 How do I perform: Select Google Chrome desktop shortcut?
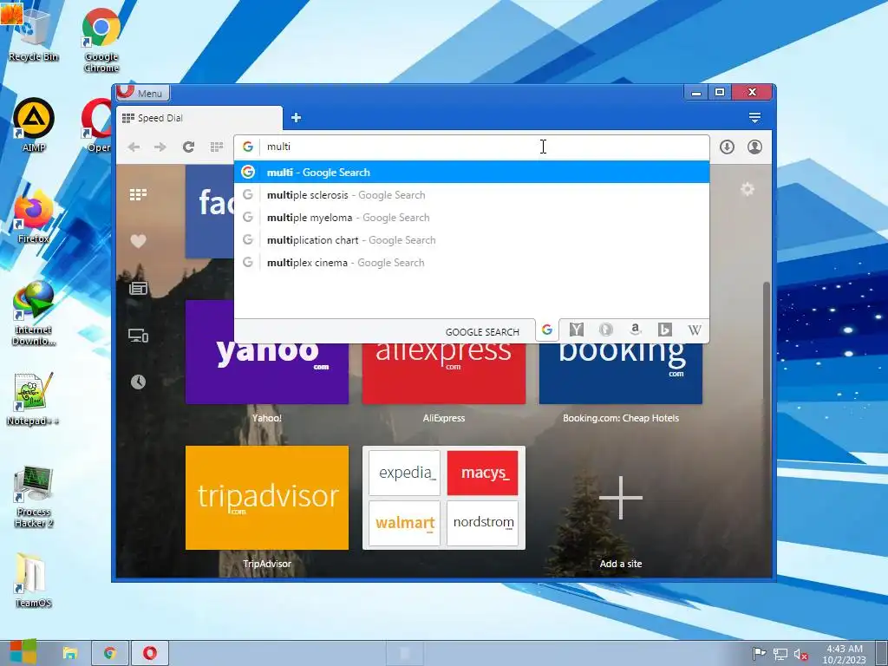tap(101, 40)
